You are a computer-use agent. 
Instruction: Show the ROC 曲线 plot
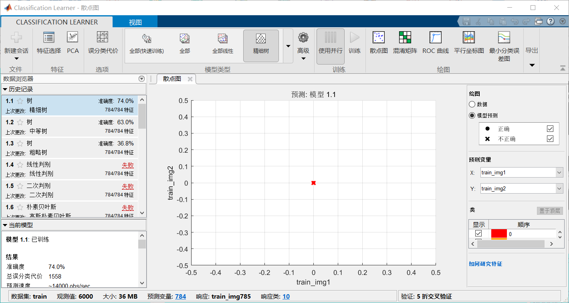click(436, 43)
